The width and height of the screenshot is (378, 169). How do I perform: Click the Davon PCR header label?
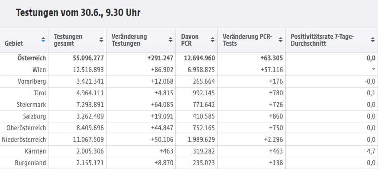[190, 40]
